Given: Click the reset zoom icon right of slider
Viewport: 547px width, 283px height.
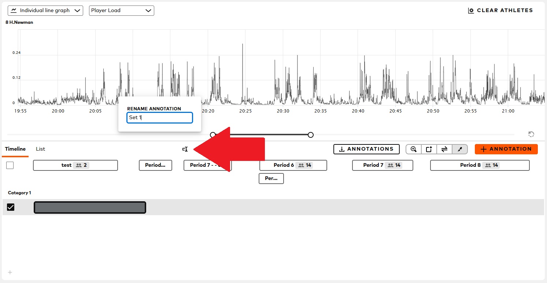Looking at the screenshot, I should [531, 134].
